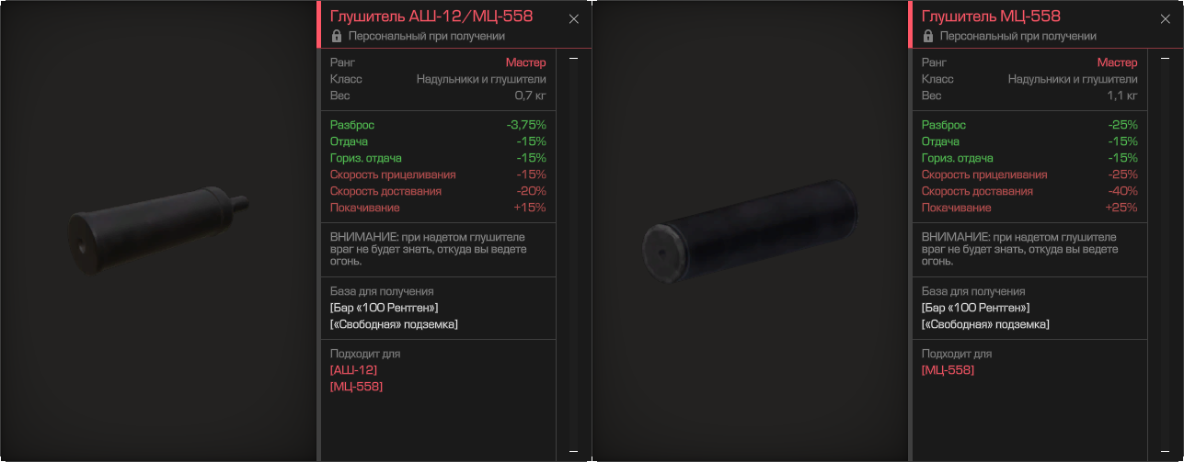The width and height of the screenshot is (1184, 462).
Task: Close the Глушитель АШ-12/МЦ-558 info panel
Action: pyautogui.click(x=574, y=18)
